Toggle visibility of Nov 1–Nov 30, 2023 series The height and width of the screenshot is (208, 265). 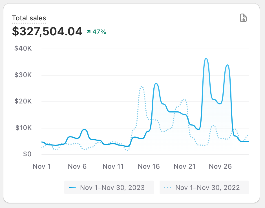click(x=109, y=187)
